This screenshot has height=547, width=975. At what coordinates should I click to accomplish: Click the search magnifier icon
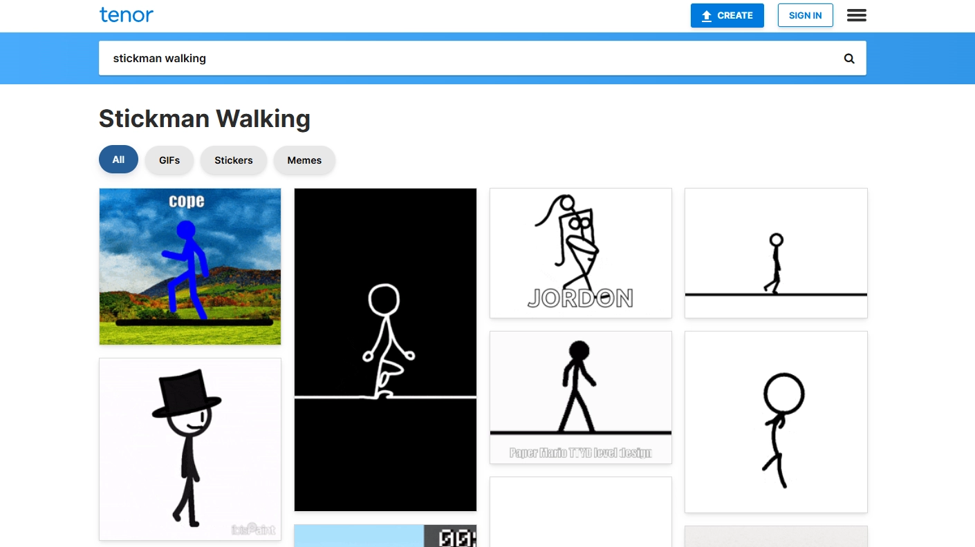848,58
